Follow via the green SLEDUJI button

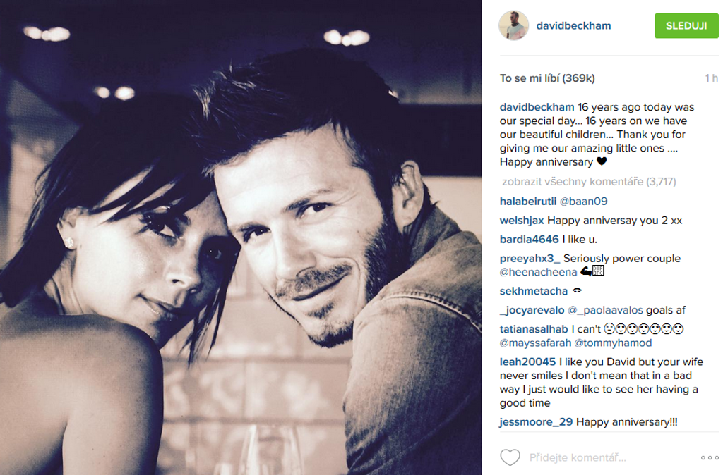pos(686,26)
